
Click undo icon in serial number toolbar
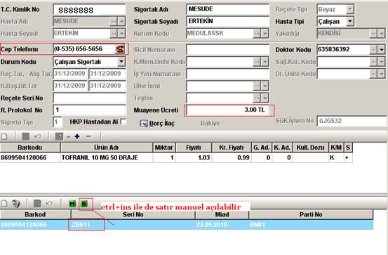point(49,204)
